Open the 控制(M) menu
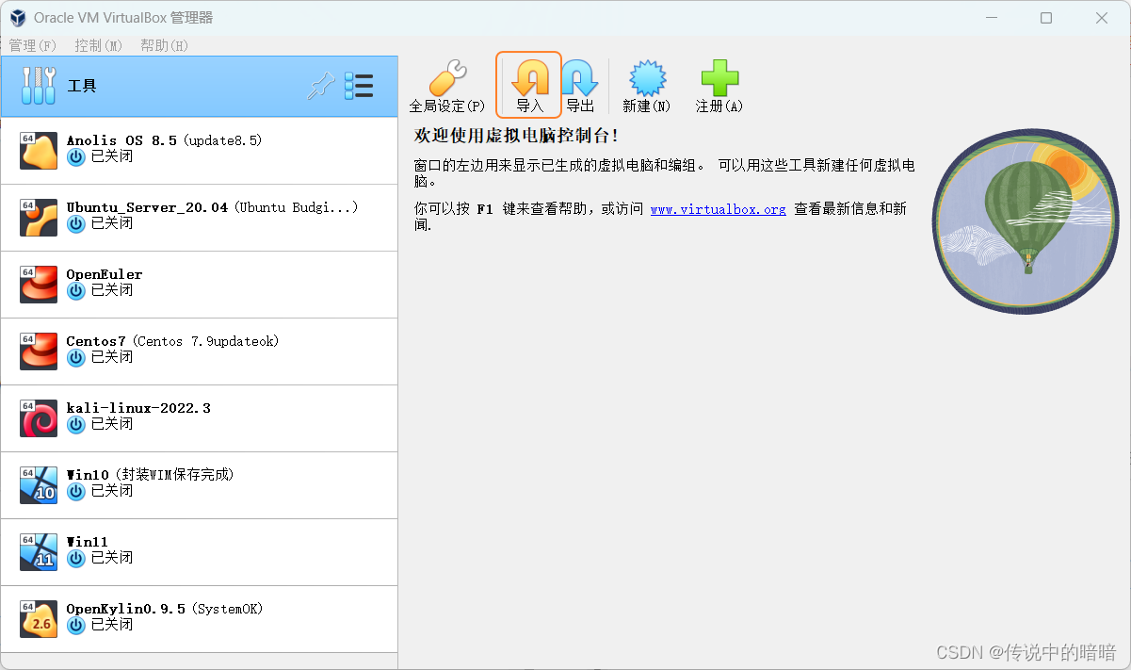Screen dimensions: 1131x670 click(99, 45)
